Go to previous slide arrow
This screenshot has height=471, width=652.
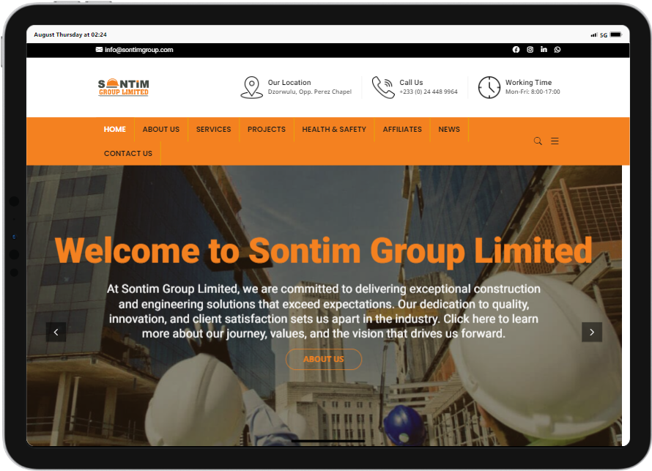pos(56,332)
